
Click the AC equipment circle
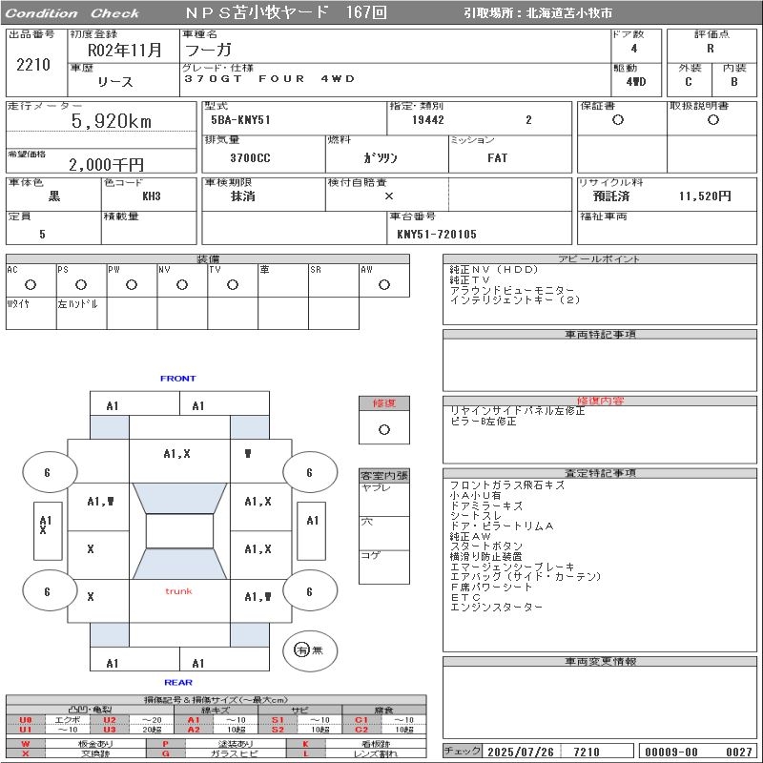(31, 284)
